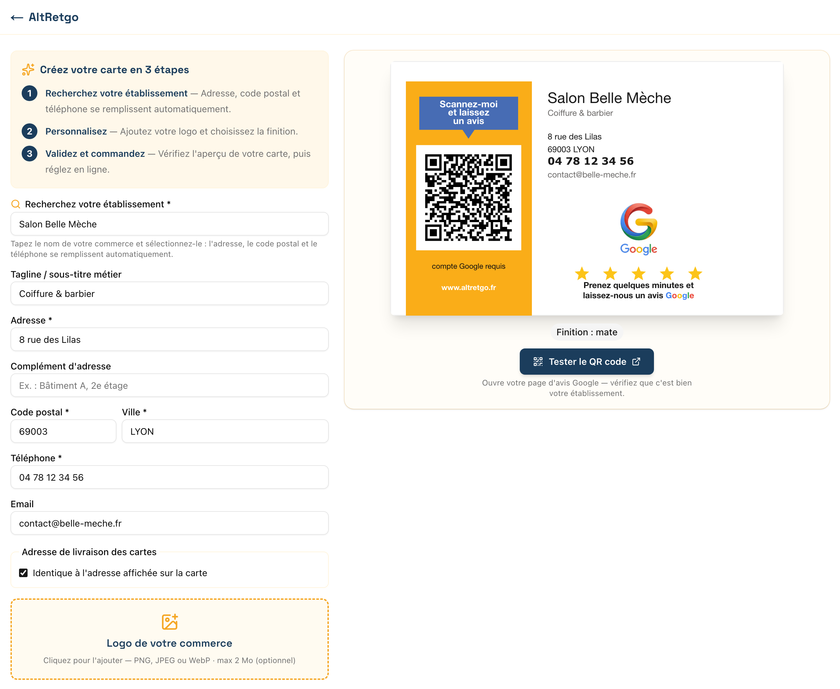This screenshot has width=840, height=689.
Task: Click the 'Google' wordmark under the G logo
Action: 638,249
